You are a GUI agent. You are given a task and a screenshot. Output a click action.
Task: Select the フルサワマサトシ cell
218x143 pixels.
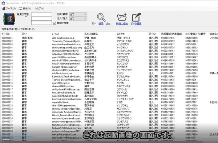[x=124, y=118]
